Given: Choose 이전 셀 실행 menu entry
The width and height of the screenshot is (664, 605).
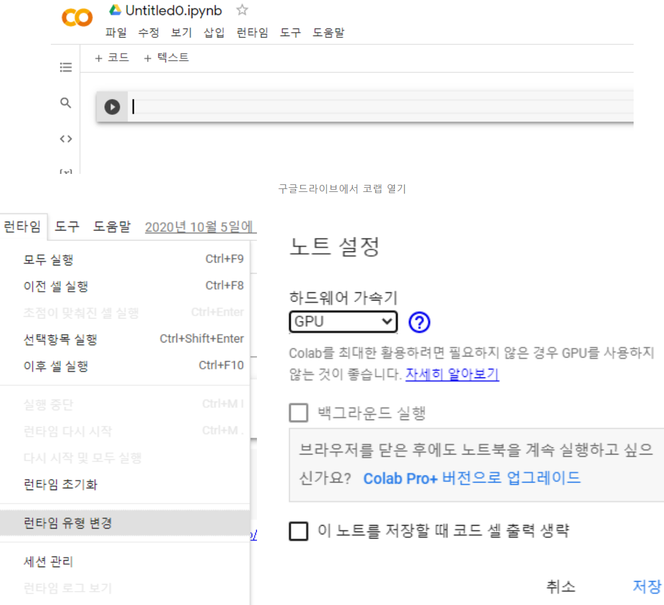Looking at the screenshot, I should [125, 286].
